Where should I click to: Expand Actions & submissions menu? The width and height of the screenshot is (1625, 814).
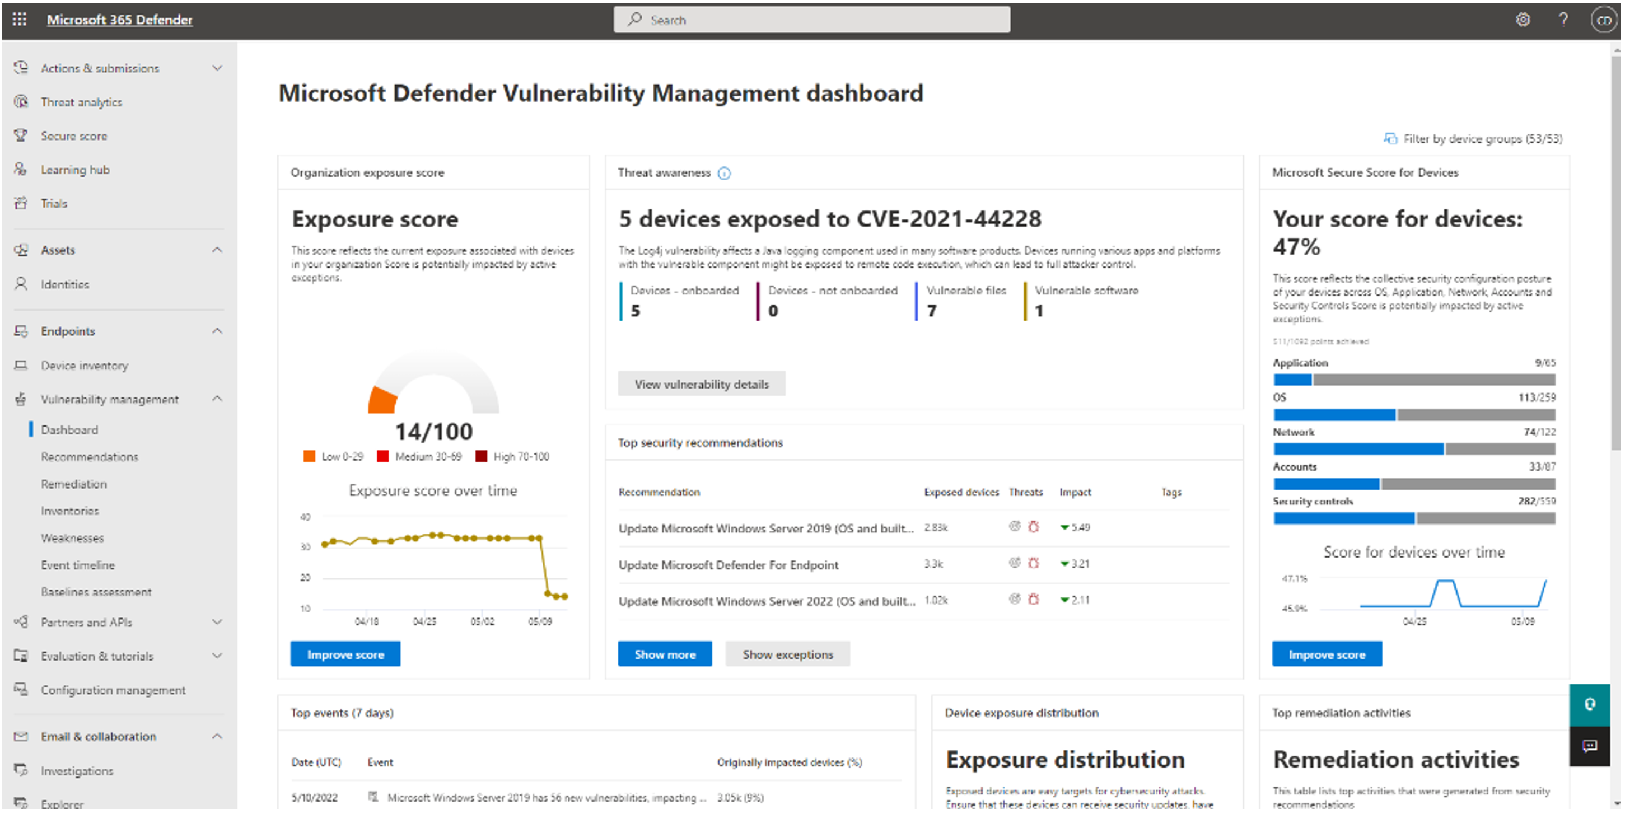(217, 68)
